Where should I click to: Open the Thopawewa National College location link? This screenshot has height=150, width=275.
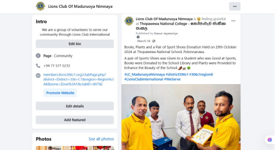click(x=181, y=26)
